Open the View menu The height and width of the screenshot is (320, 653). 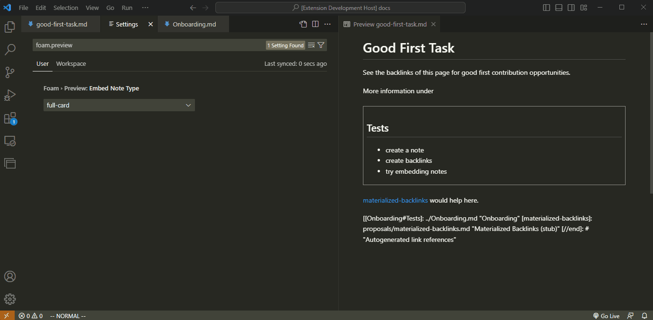(92, 7)
